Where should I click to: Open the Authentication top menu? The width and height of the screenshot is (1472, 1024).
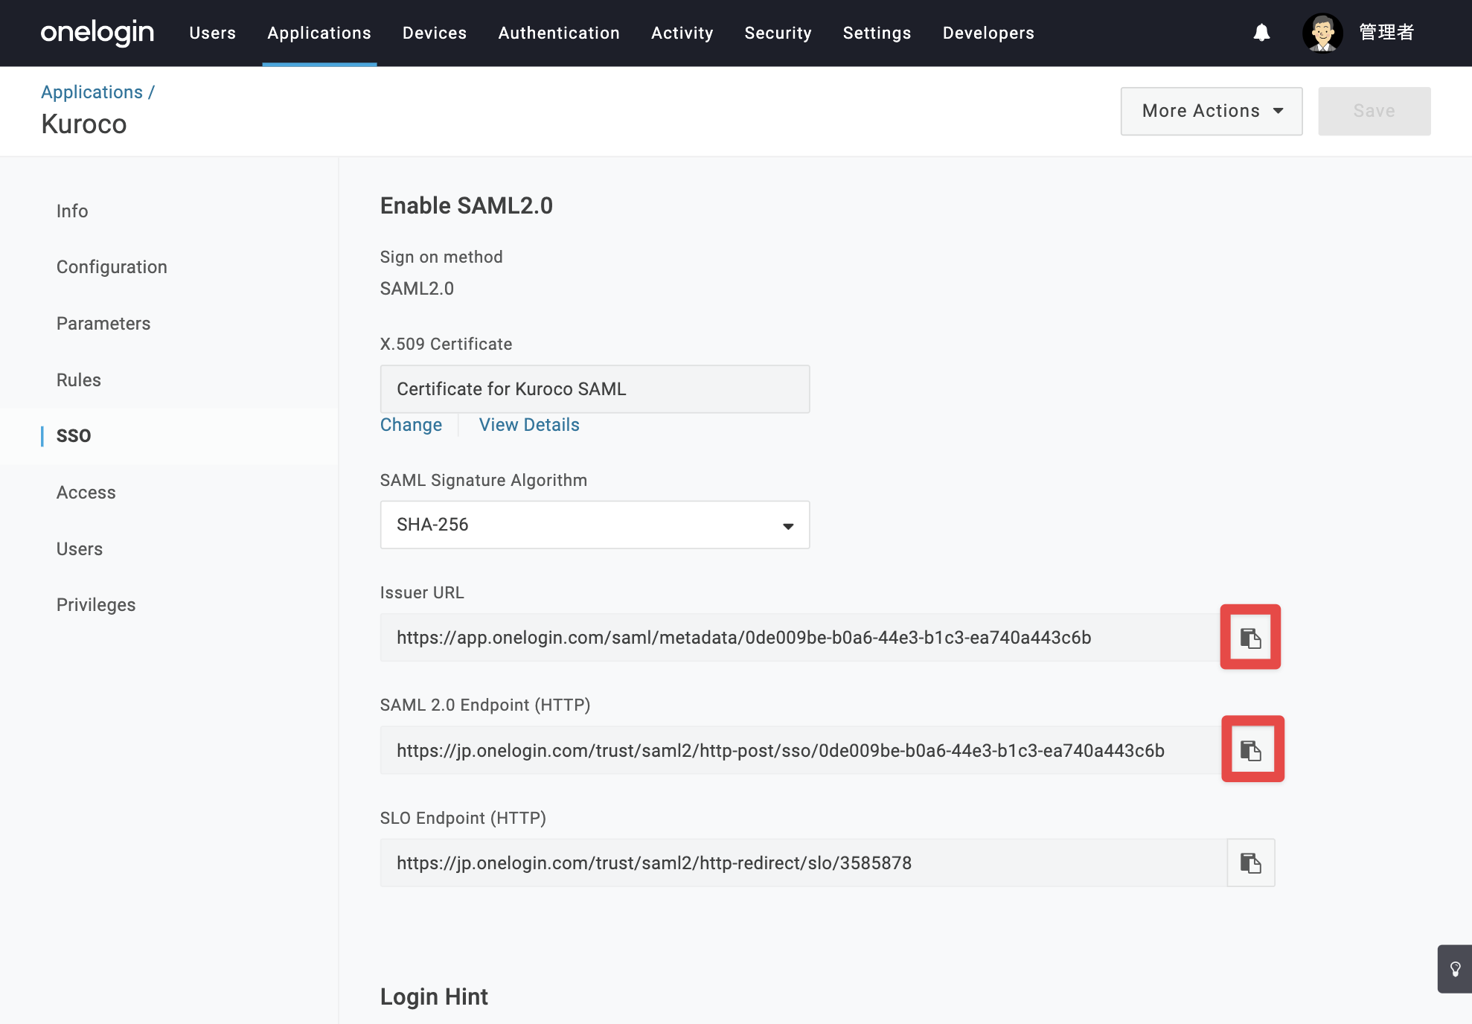[x=559, y=33]
